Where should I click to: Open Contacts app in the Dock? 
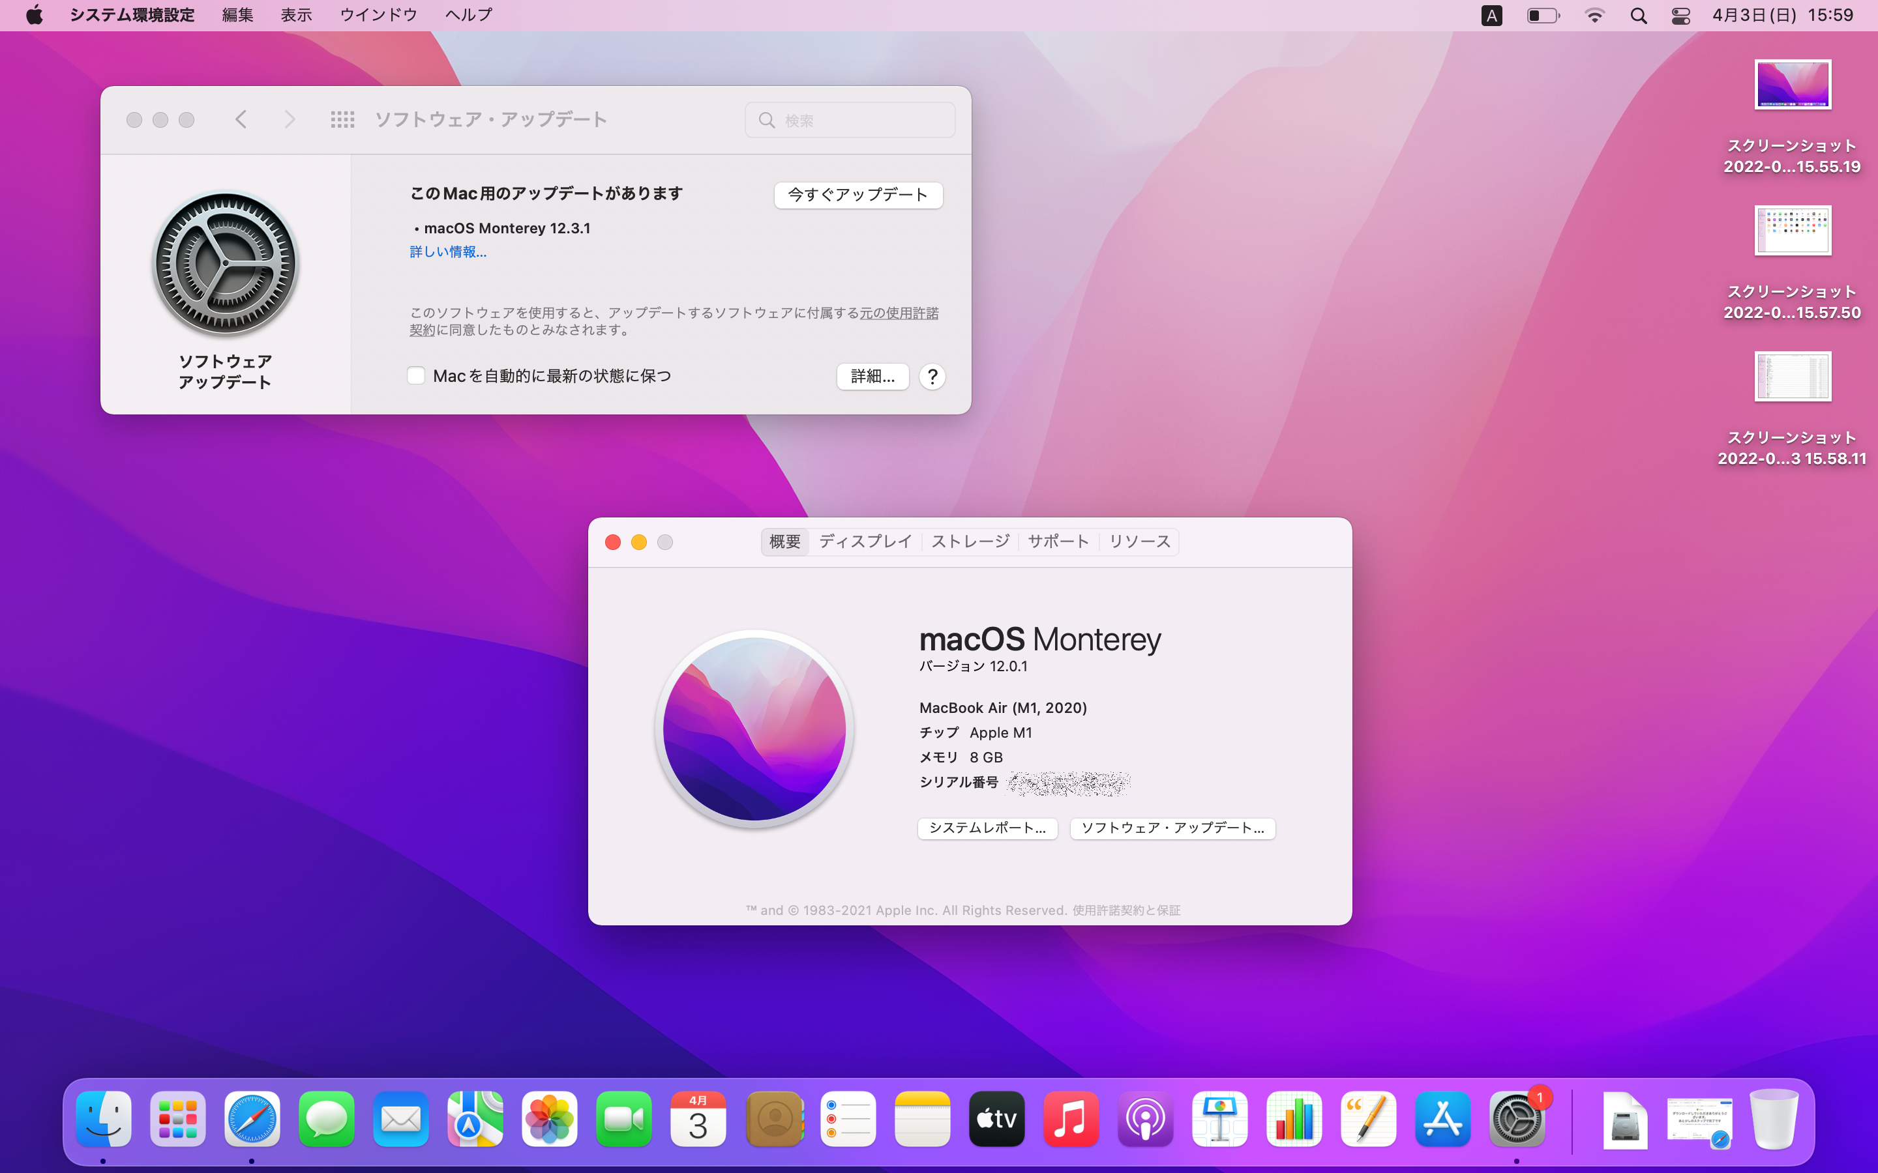point(774,1119)
